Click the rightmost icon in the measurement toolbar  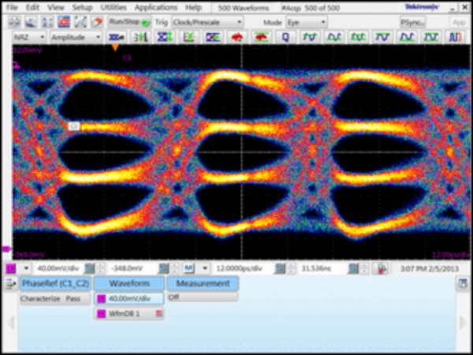tap(456, 37)
